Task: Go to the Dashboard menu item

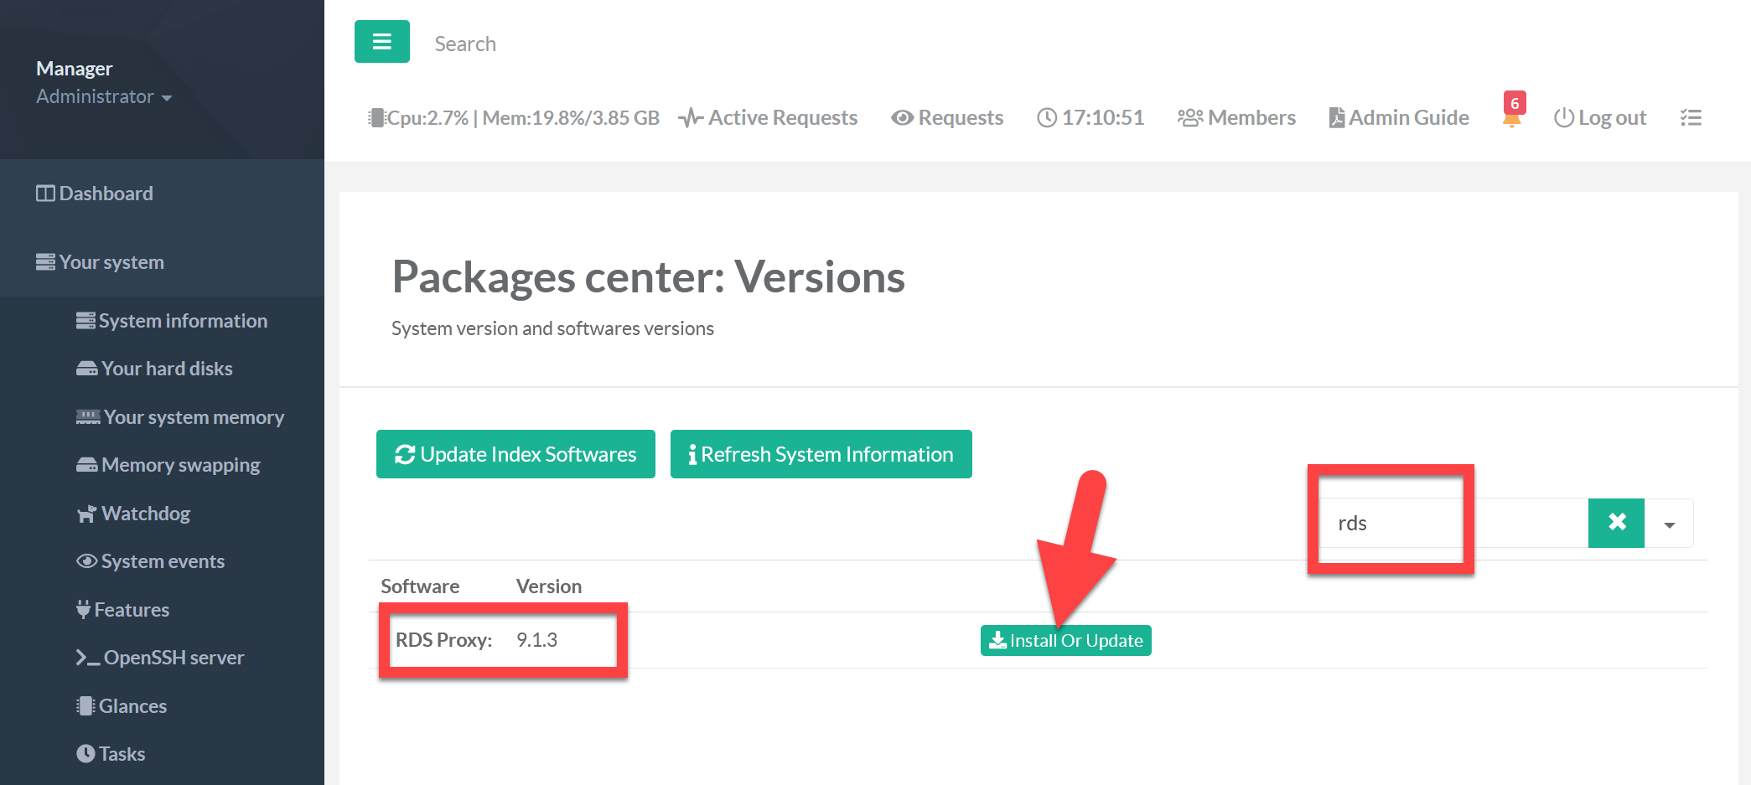Action: pos(106,194)
